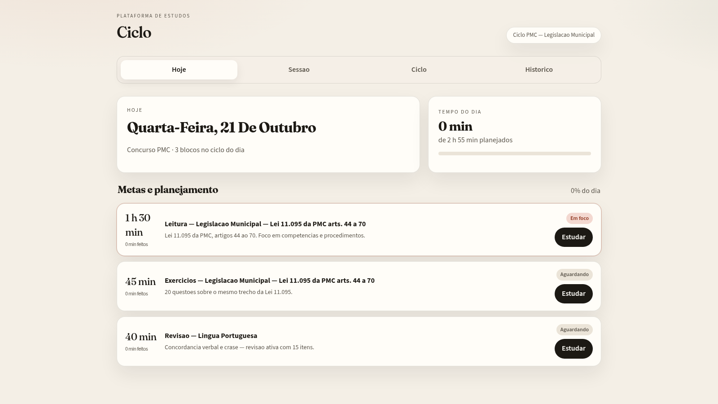Click the 1 h 30 min duration
The image size is (718, 404).
(138, 225)
